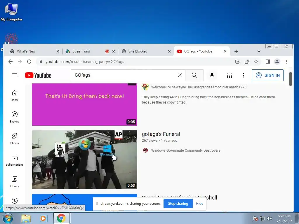The image size is (299, 224).
Task: Bookmark this page with the star
Action: coord(256,62)
